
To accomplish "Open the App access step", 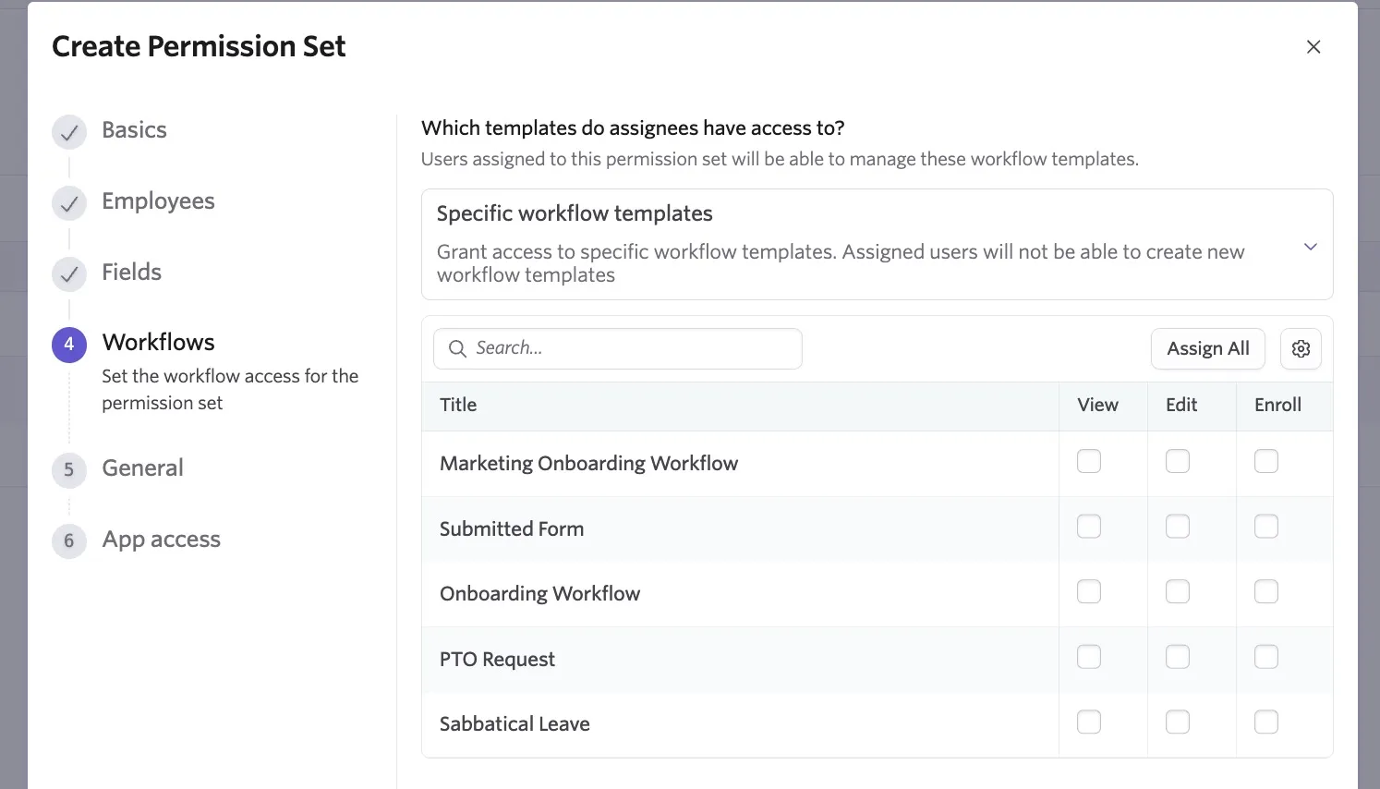I will (x=161, y=540).
